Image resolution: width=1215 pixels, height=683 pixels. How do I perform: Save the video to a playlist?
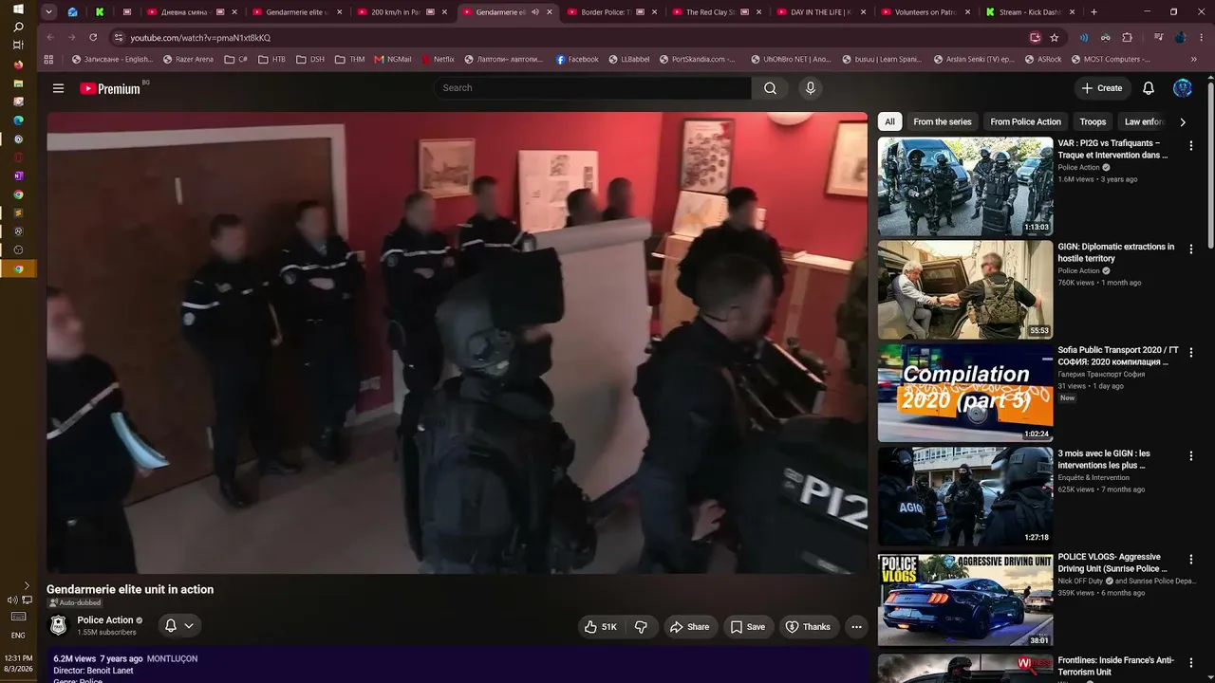tap(747, 627)
